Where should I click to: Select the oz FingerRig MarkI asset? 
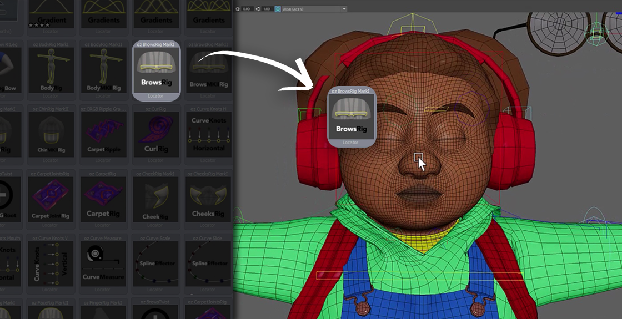pyautogui.click(x=103, y=309)
